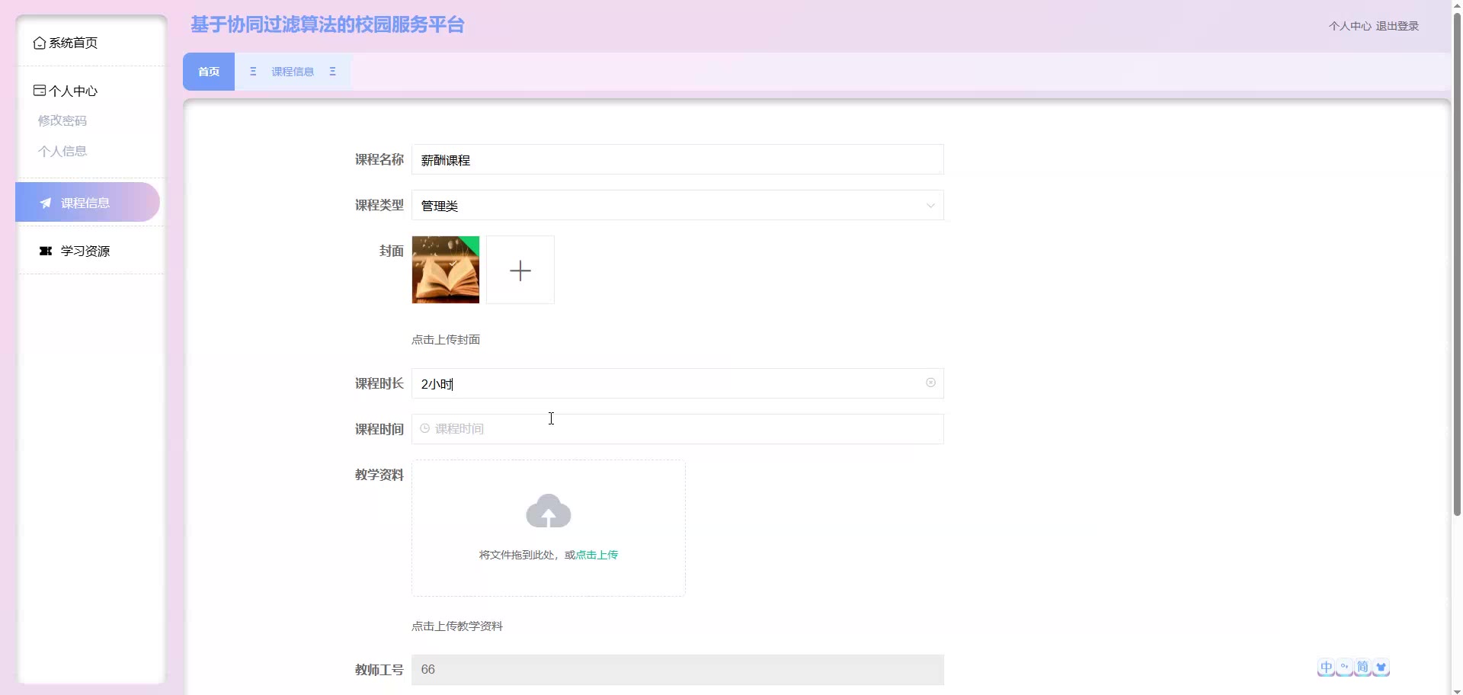Click the uploaded book cover thumbnail
This screenshot has width=1463, height=695.
coord(446,270)
